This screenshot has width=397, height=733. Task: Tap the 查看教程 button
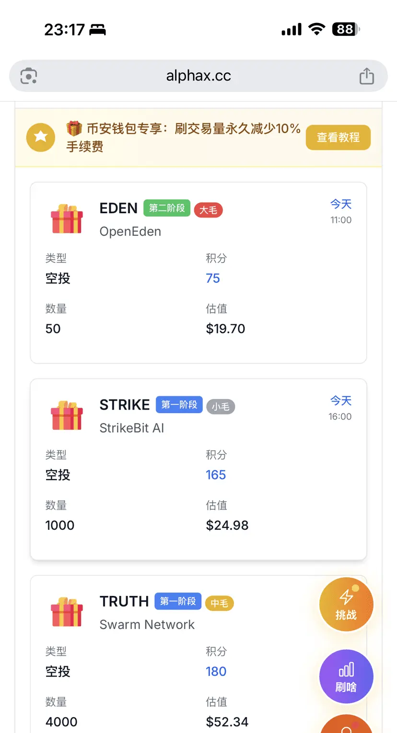pos(338,137)
